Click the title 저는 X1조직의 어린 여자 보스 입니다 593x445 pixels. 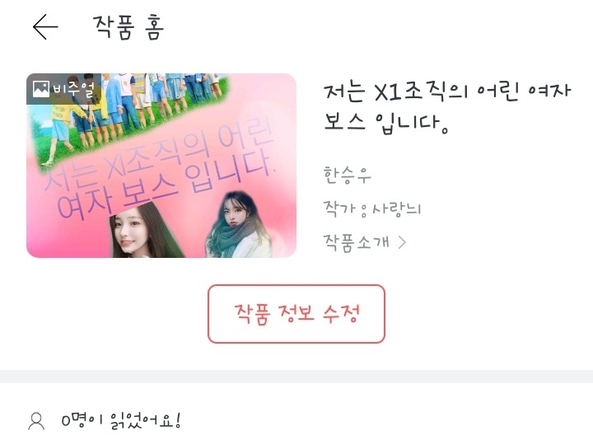447,107
